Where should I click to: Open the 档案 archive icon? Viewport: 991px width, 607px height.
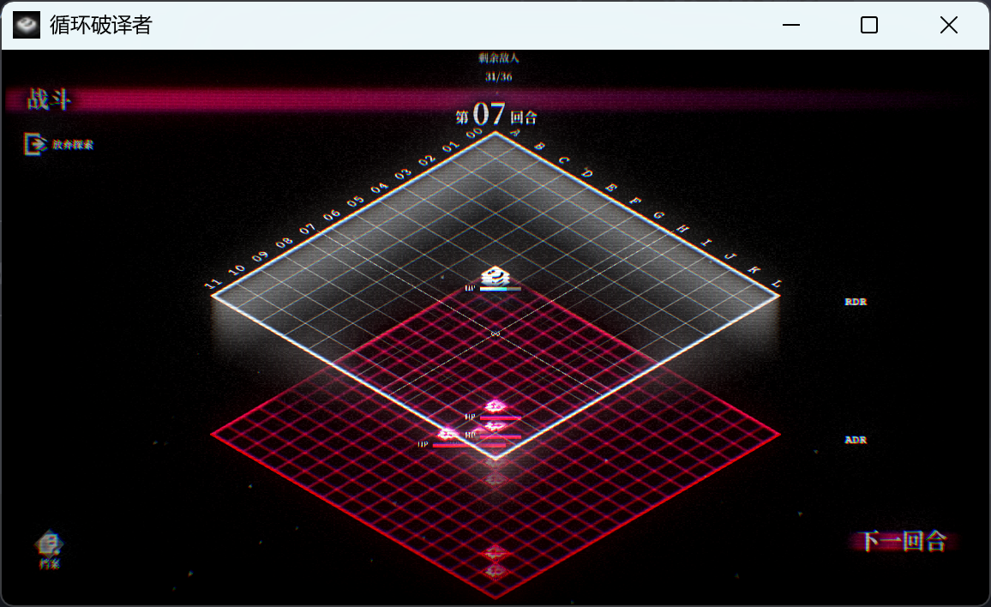click(49, 544)
